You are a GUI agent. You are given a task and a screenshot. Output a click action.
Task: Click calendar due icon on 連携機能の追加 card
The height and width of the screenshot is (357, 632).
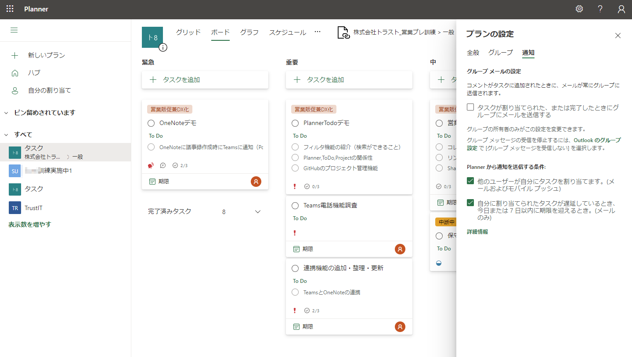click(x=296, y=327)
